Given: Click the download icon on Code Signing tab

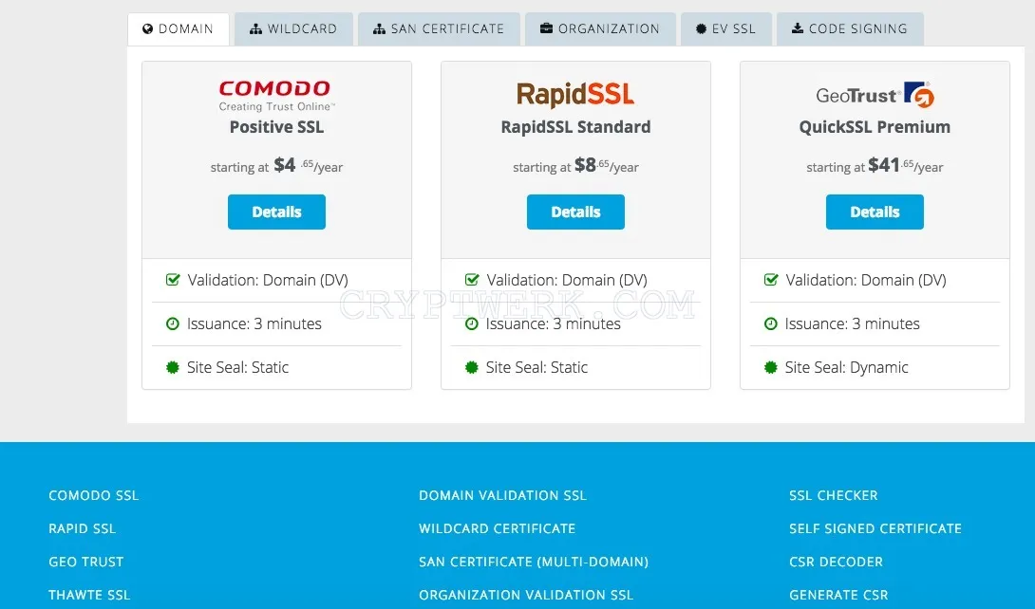Looking at the screenshot, I should pos(798,28).
